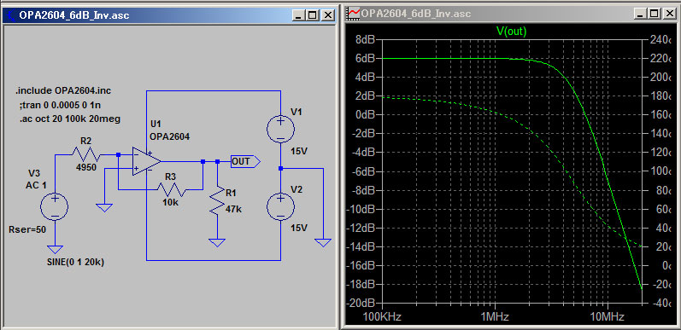Select the V3 AC voltage source symbol
Screen dimensions: 681x330
click(55, 206)
